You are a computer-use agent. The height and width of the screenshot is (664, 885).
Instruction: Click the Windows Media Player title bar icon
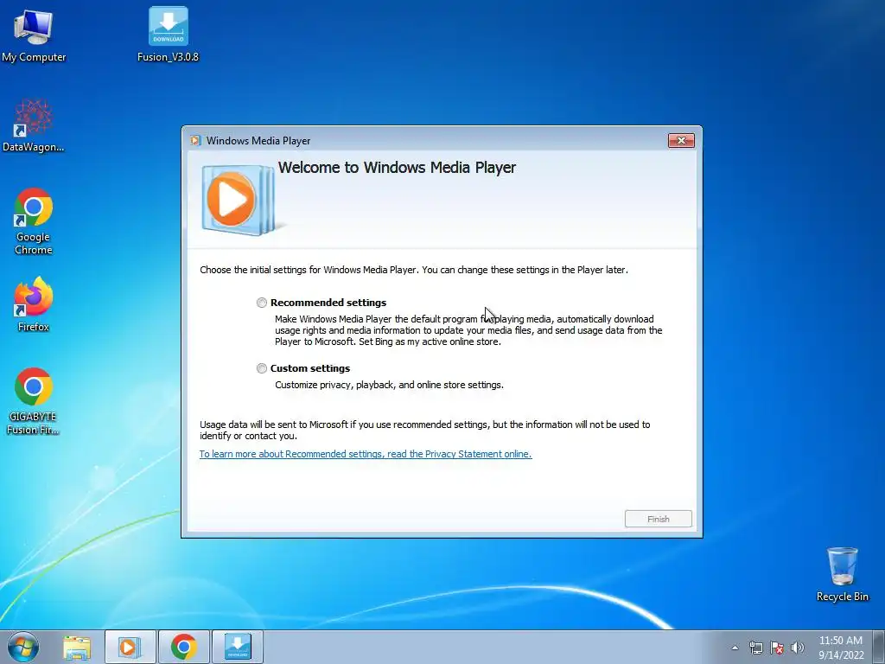[x=195, y=141]
